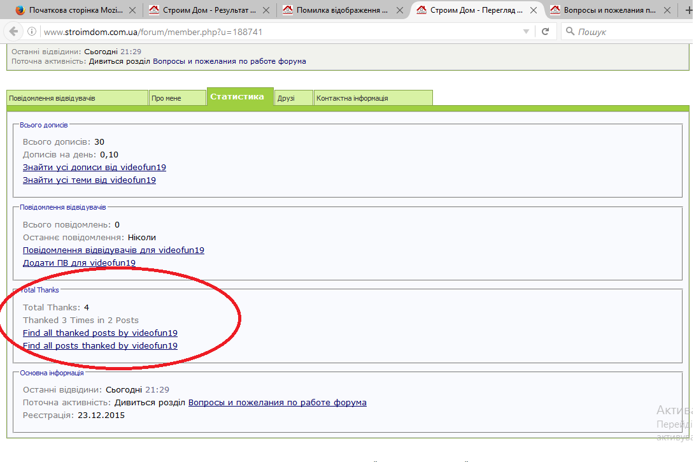Open the 'Про мене' profile tab
Viewport: 694px width, 462px height.
tap(177, 98)
